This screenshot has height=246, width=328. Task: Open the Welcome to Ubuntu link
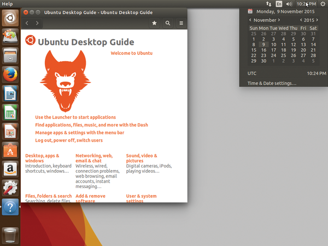tap(132, 53)
